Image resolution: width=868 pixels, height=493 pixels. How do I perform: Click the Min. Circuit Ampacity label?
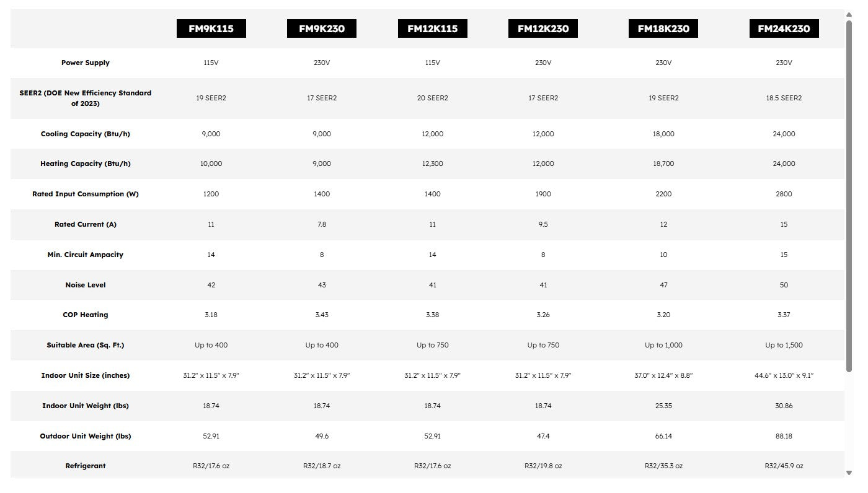[x=86, y=255]
